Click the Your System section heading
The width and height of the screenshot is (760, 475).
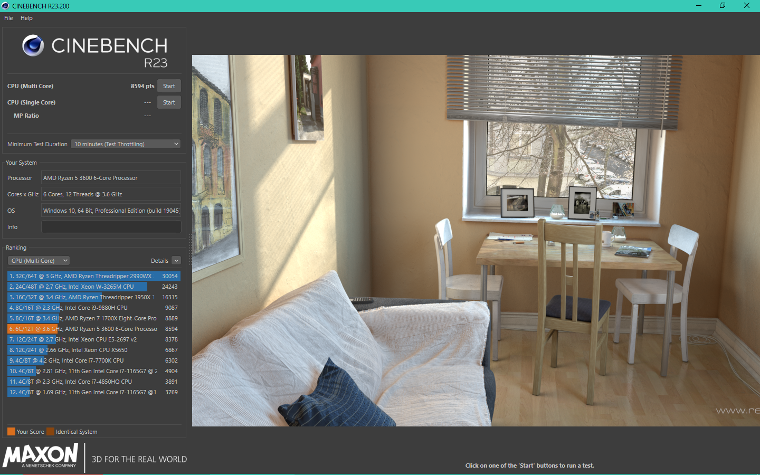coord(21,163)
